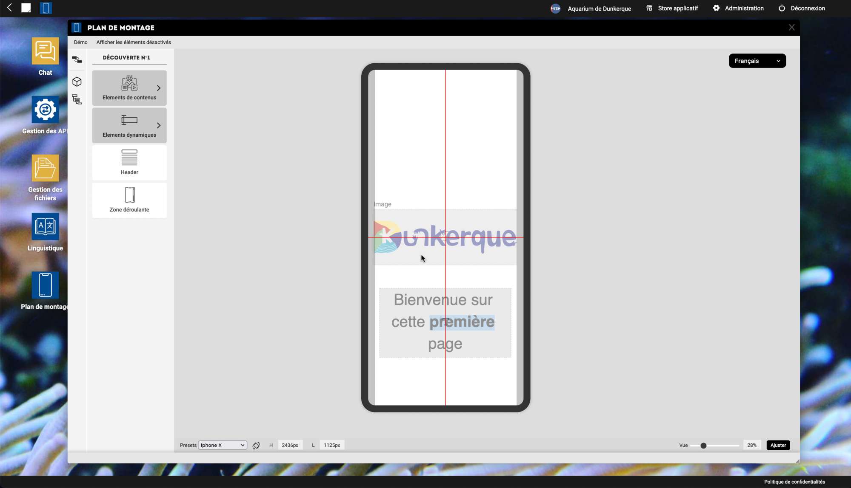Open the Chat desktop app
The height and width of the screenshot is (488, 851).
(45, 51)
